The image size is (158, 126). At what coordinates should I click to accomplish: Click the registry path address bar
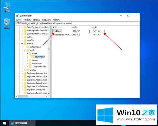pos(77,23)
